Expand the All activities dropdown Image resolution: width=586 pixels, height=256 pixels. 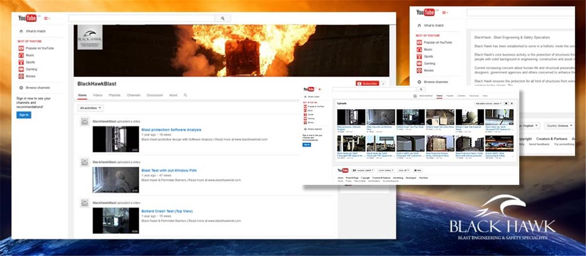[90, 108]
